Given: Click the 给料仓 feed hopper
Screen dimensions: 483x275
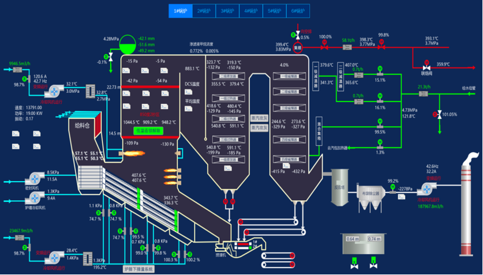Looking at the screenshot, I should click(x=83, y=125).
